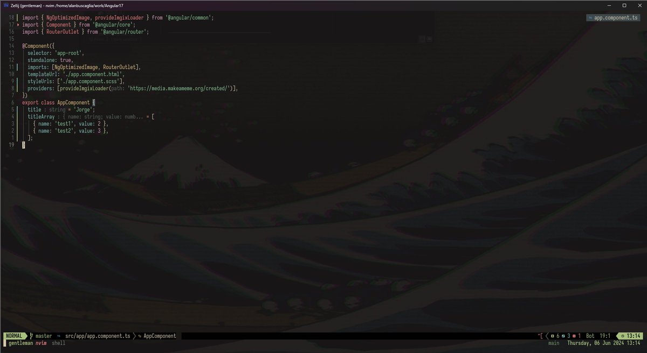Click the master branch name
647x353 pixels.
coord(44,336)
